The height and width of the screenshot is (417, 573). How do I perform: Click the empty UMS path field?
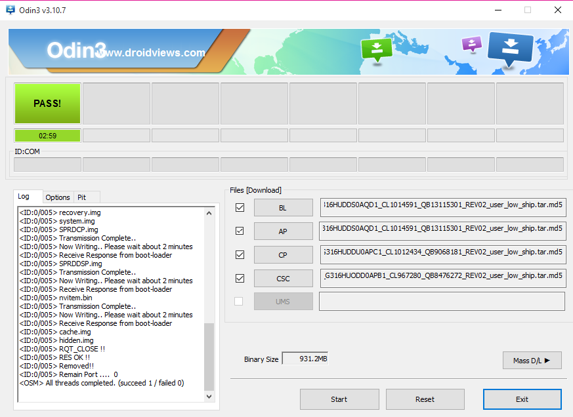point(442,301)
